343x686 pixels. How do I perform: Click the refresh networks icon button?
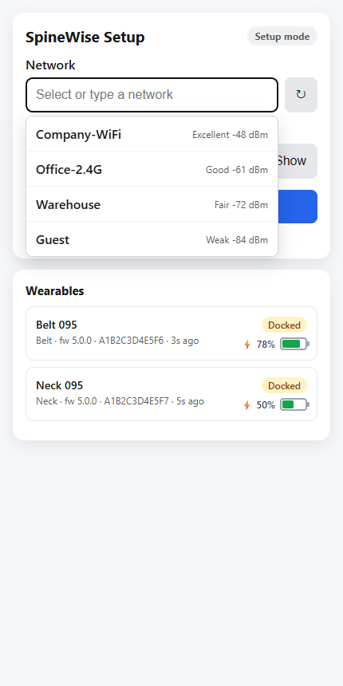(x=301, y=95)
